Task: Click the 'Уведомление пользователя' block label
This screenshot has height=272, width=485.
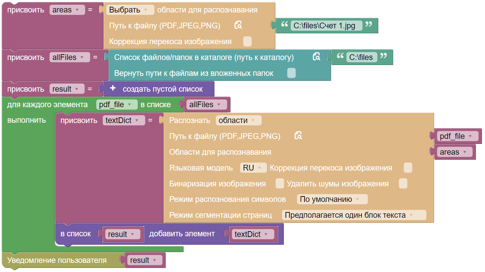Action: (x=57, y=260)
